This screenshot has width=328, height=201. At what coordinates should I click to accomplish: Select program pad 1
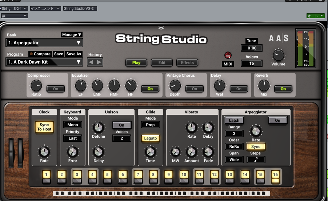pyautogui.click(x=47, y=177)
